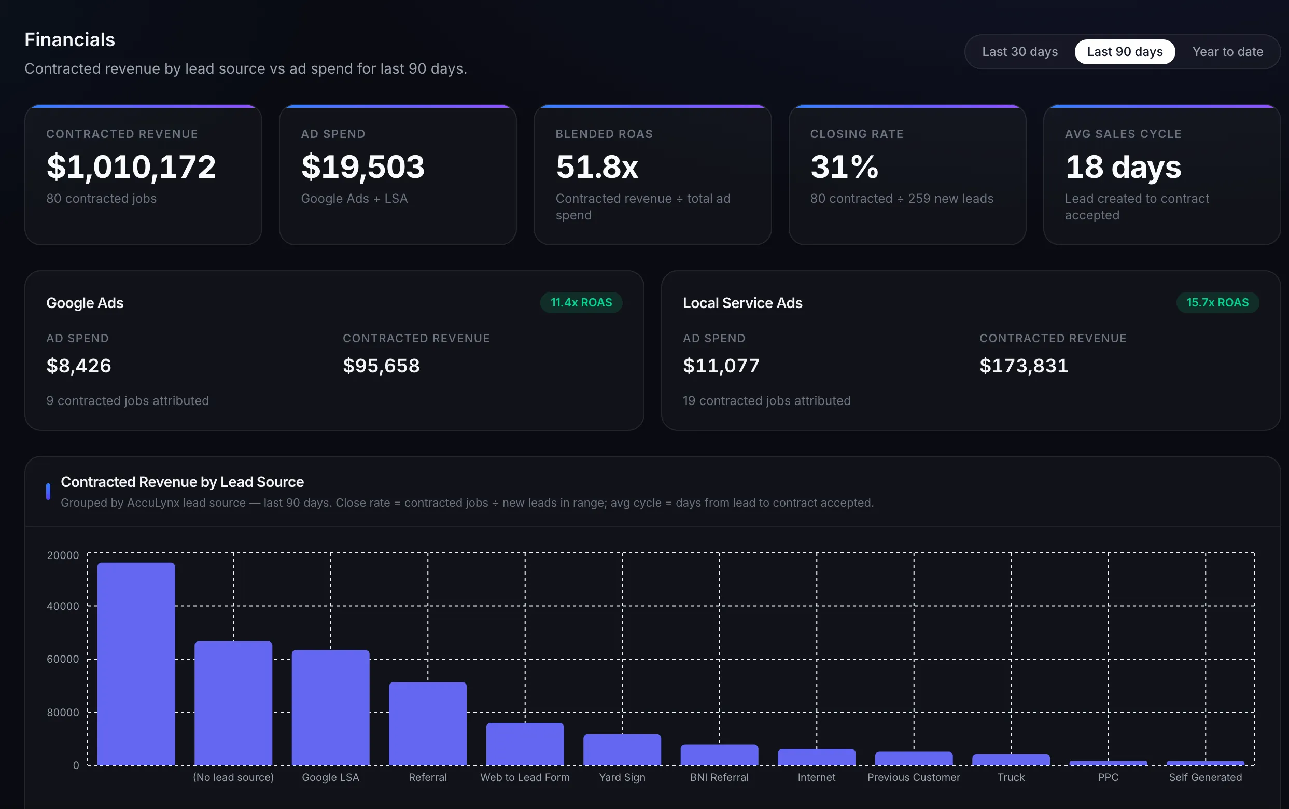
Task: Switch to Year to date range
Action: tap(1227, 52)
